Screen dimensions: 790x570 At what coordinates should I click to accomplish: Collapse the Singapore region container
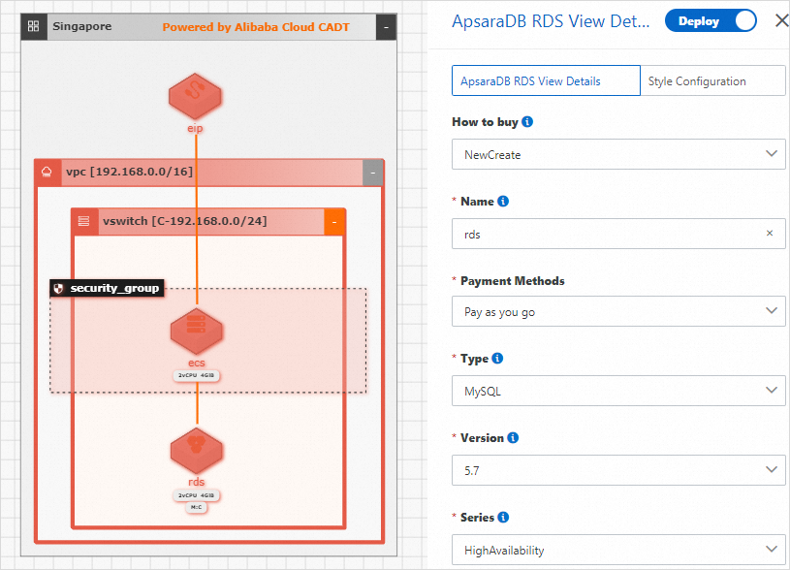[x=386, y=27]
